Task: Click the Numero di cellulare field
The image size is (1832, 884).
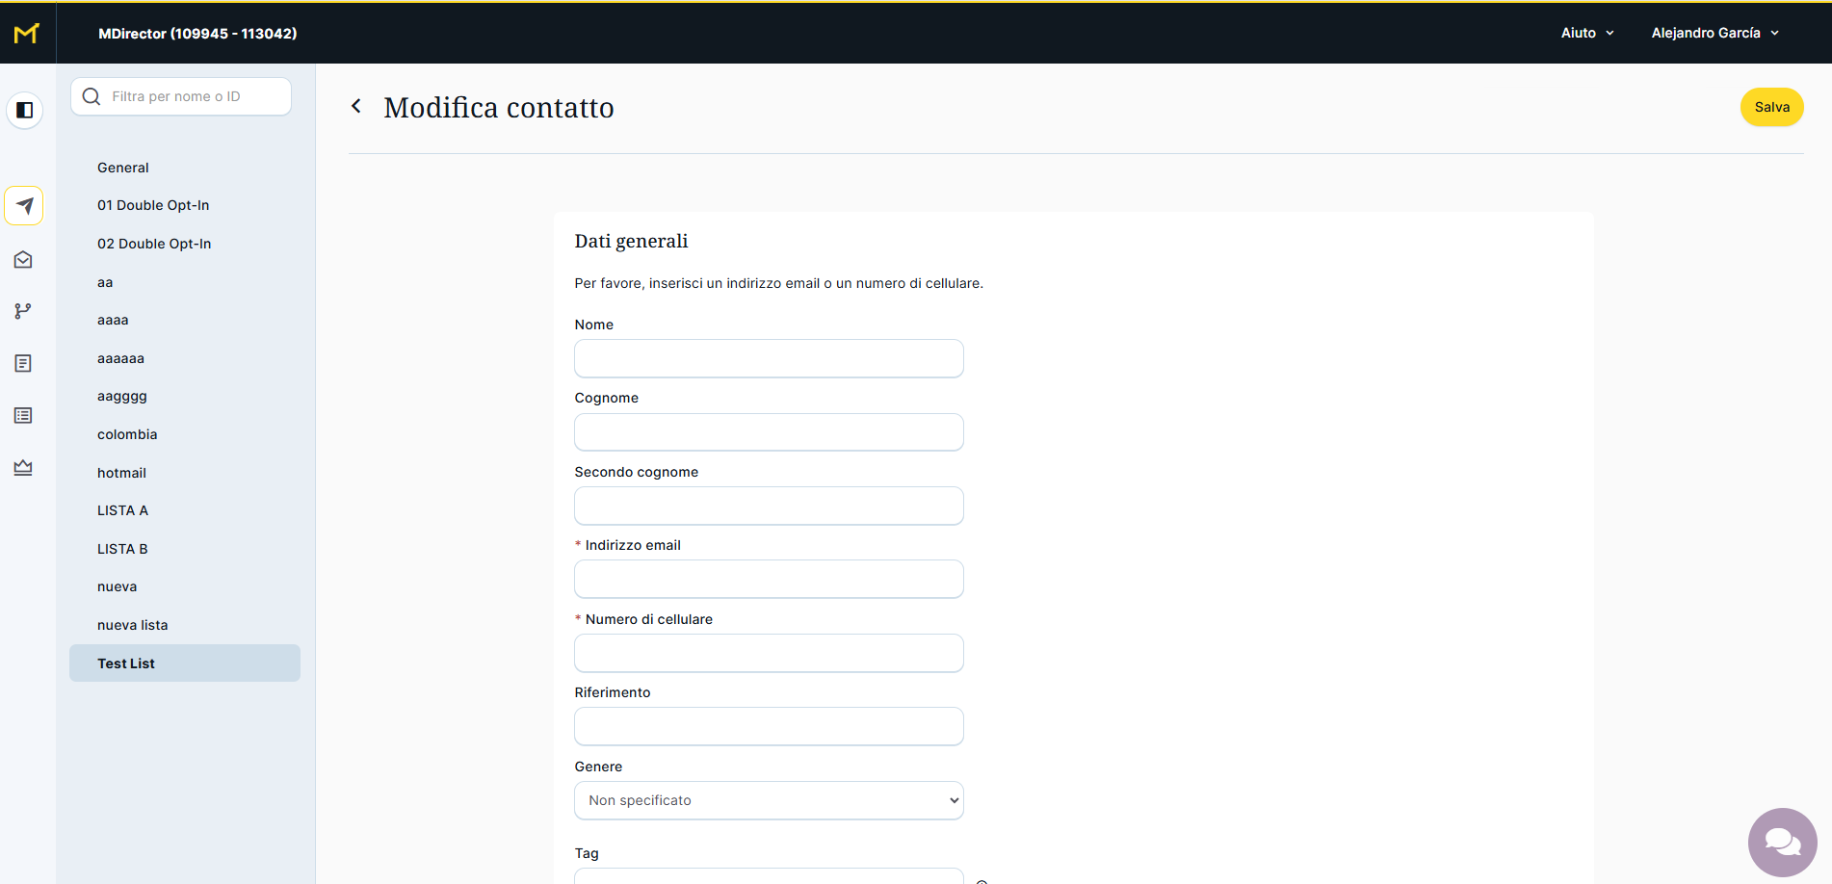Action: point(769,653)
